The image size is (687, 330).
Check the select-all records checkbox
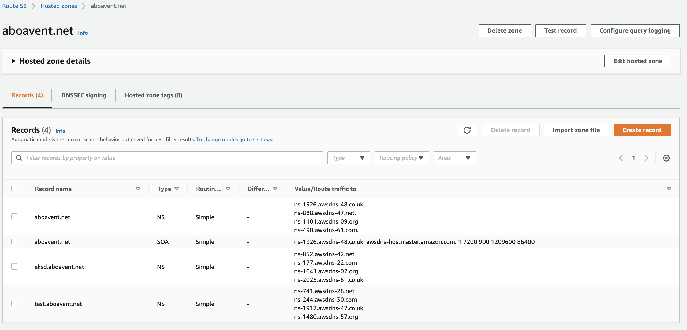point(14,189)
